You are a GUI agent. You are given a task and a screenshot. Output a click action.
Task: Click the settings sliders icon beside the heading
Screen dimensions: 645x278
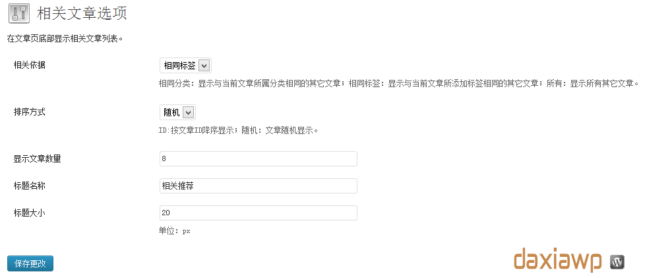(18, 15)
